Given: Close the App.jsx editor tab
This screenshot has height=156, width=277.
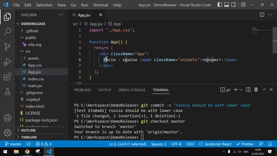Looking at the screenshot, I should click(100, 15).
